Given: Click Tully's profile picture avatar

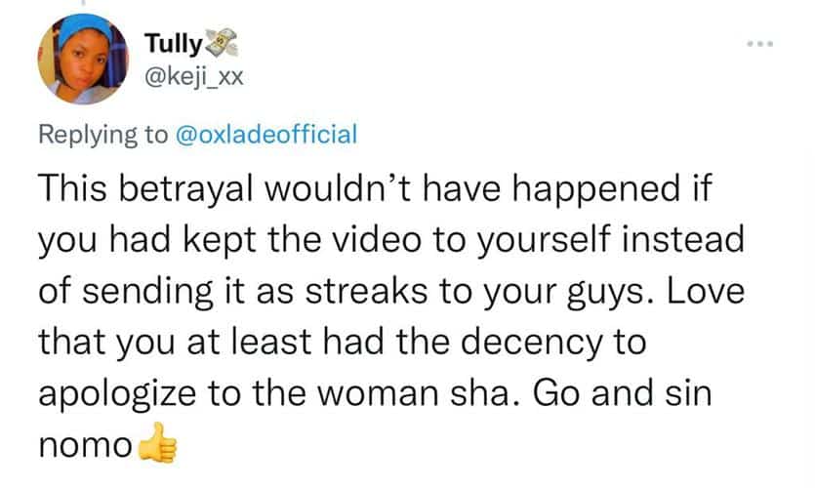Looking at the screenshot, I should (x=83, y=59).
